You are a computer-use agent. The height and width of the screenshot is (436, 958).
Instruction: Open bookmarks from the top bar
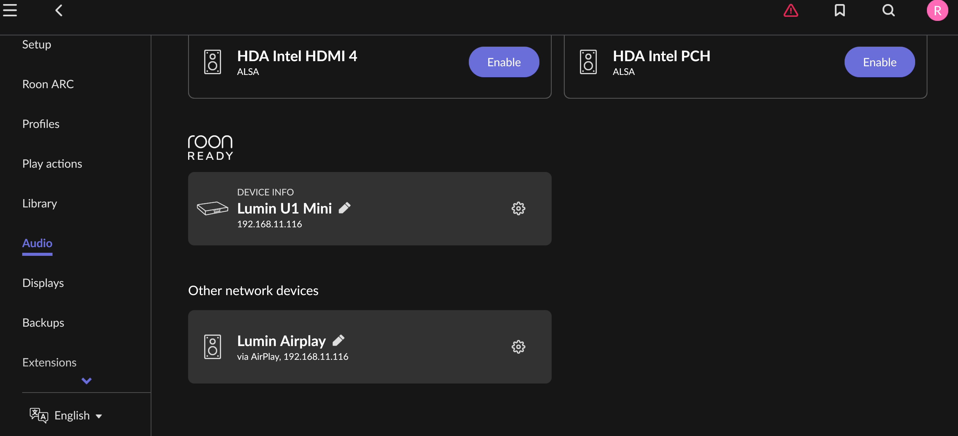840,10
